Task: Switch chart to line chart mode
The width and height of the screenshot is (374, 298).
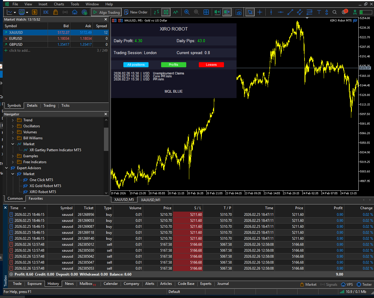Action: pos(175,12)
